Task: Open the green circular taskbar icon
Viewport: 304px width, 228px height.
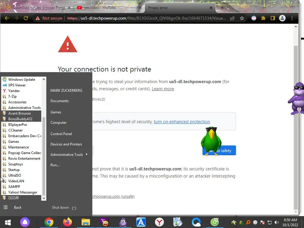Action: tap(215, 222)
